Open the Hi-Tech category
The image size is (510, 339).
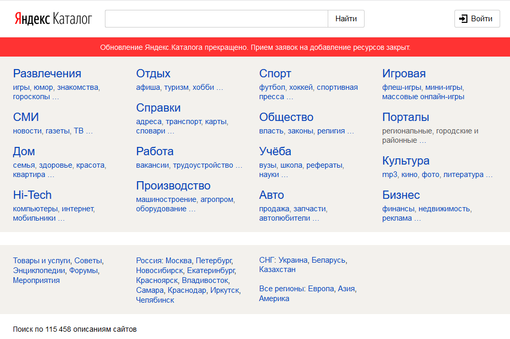click(33, 195)
